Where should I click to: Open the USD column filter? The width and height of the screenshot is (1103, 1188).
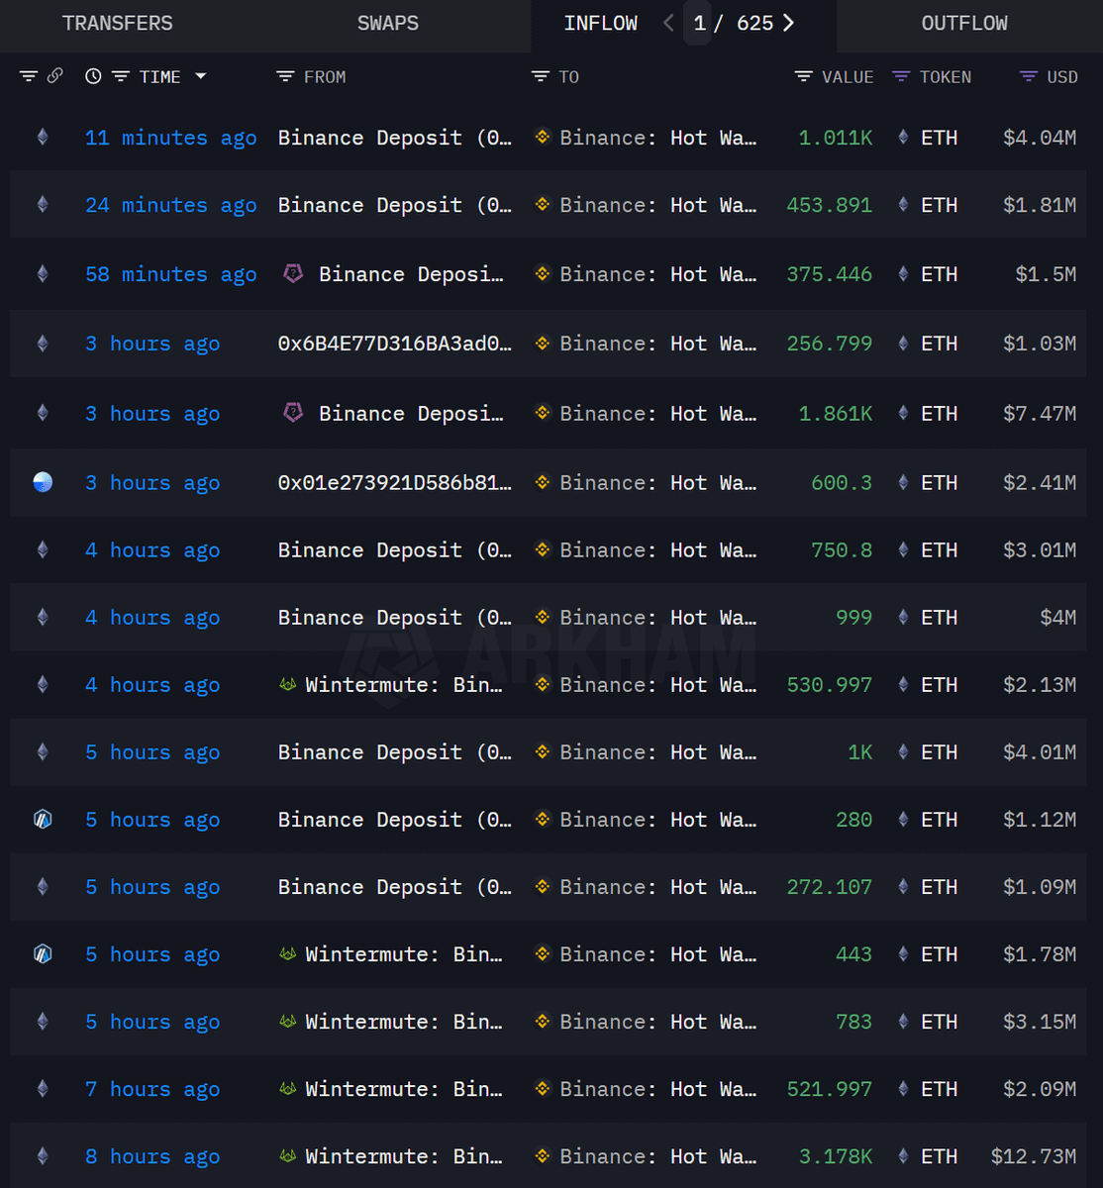point(1028,76)
